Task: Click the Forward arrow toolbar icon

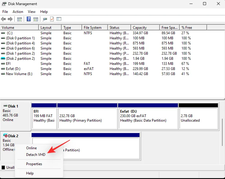Action: [x=10, y=19]
